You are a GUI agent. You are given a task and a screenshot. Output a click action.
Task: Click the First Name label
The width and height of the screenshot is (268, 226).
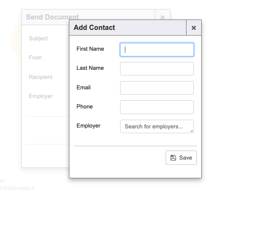(x=90, y=49)
